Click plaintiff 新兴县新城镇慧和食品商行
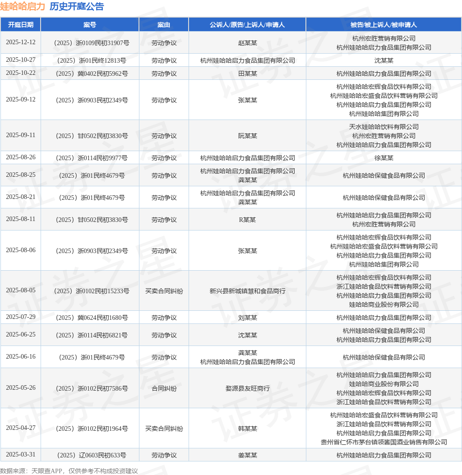 [x=248, y=291]
